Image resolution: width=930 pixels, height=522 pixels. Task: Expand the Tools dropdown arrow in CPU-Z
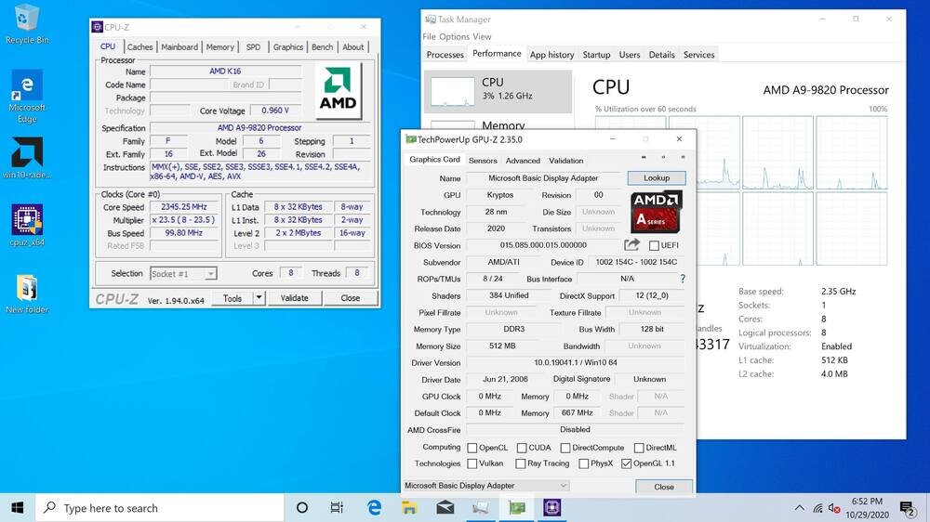point(259,298)
